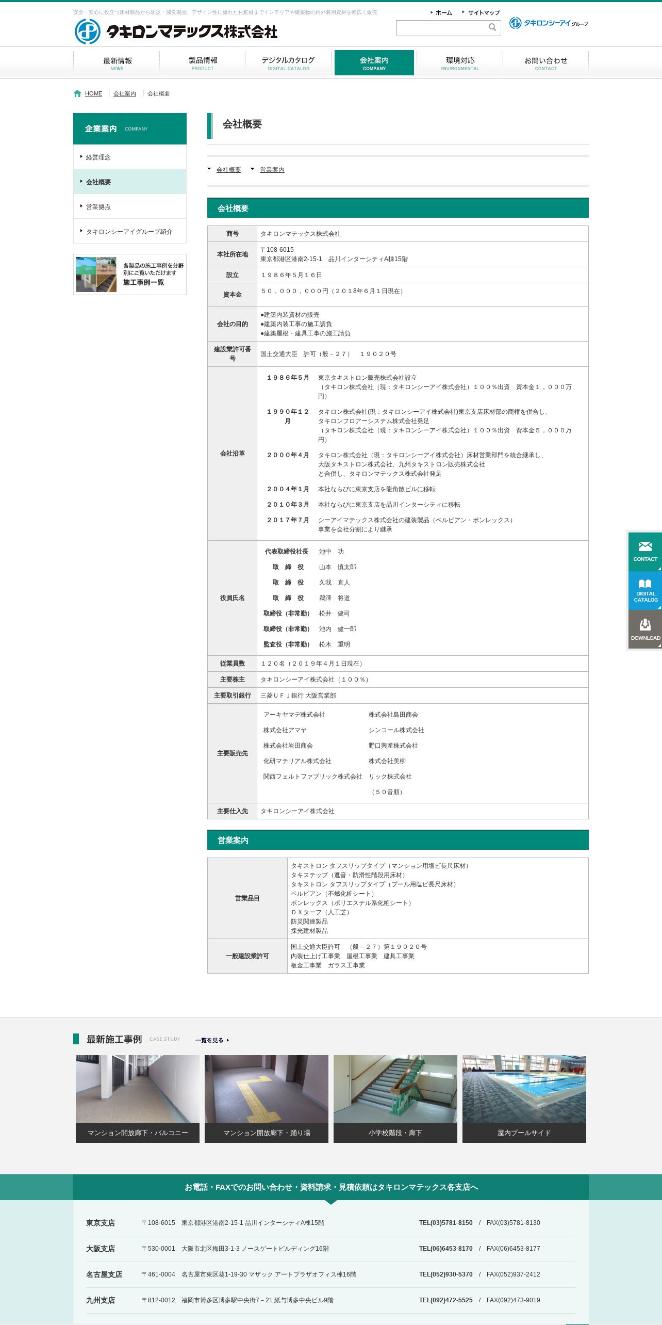Image resolution: width=662 pixels, height=1325 pixels.
Task: Click the Takiron Matex company logo
Action: 176,31
